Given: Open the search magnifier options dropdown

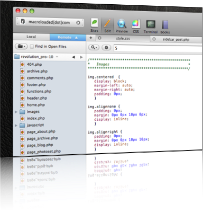Looking at the screenshot, I should click(94, 47).
